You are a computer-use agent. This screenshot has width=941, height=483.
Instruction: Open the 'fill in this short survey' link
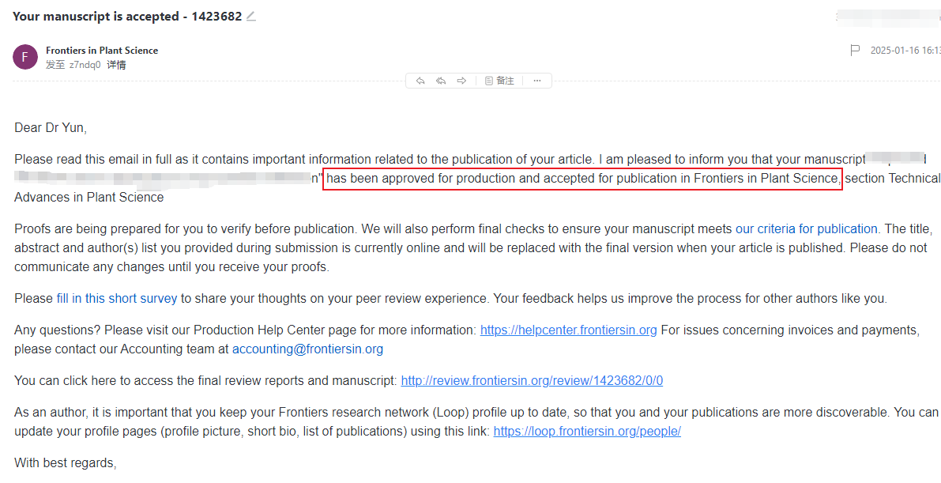117,299
